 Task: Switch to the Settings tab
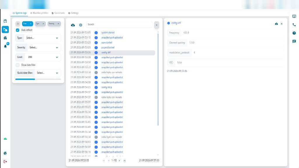click(73, 13)
